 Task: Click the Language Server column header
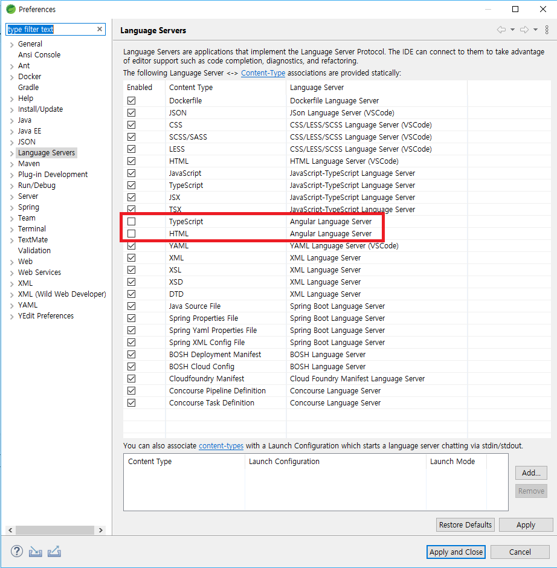376,87
